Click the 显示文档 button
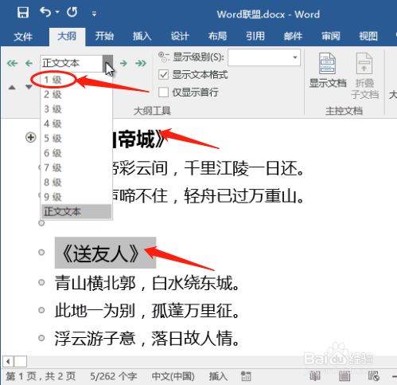The image size is (397, 385). coord(328,70)
